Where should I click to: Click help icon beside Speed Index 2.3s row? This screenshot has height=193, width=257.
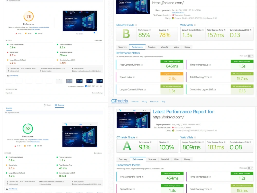[134, 77]
